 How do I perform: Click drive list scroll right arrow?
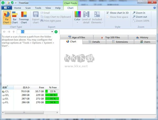(x=57, y=113)
